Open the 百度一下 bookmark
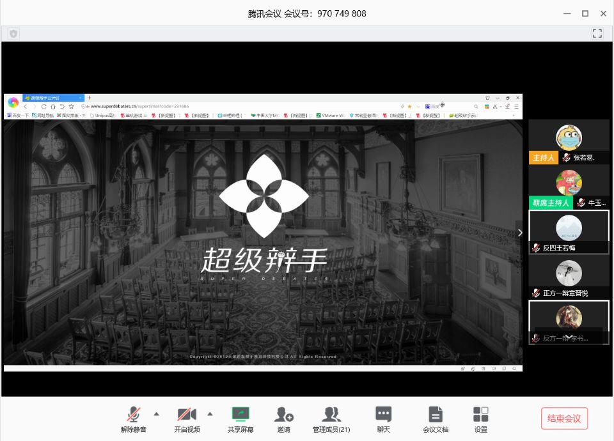 coord(18,116)
